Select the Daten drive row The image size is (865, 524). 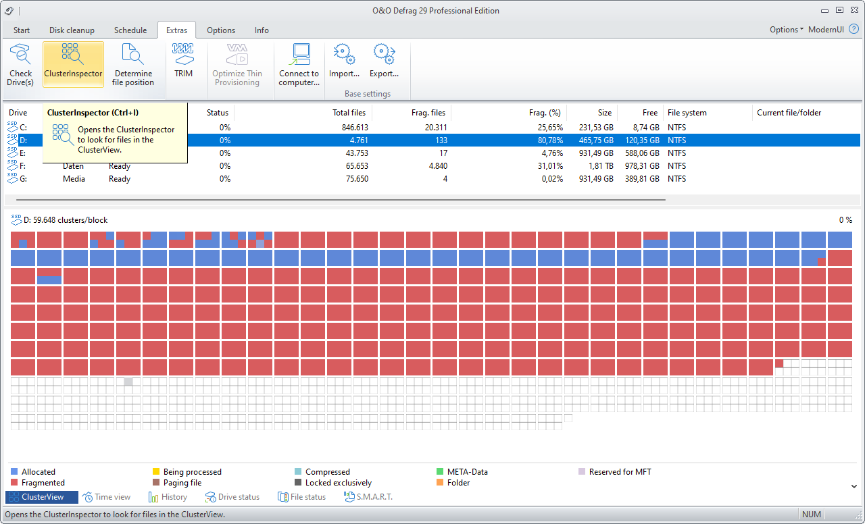[x=432, y=165]
